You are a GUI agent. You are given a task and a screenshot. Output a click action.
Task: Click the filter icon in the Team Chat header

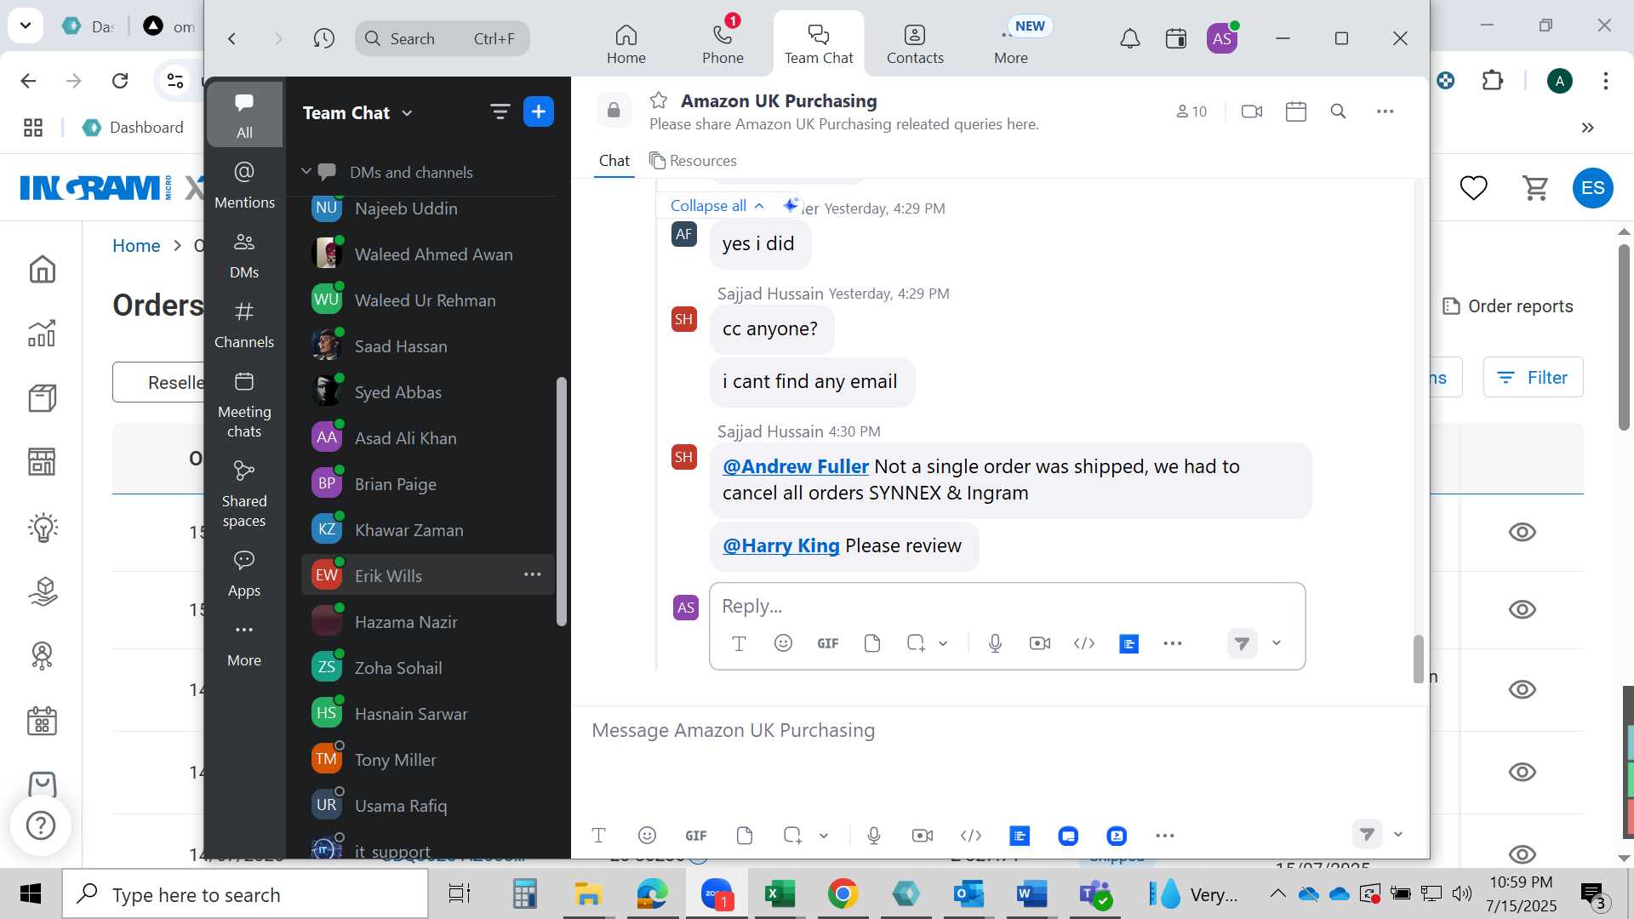[500, 111]
